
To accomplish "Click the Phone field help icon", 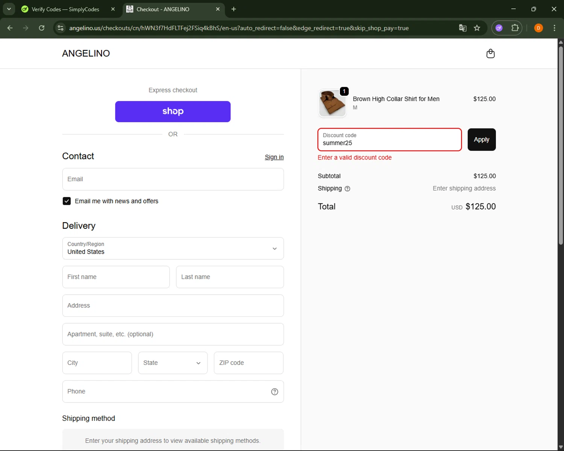I will click(x=274, y=392).
